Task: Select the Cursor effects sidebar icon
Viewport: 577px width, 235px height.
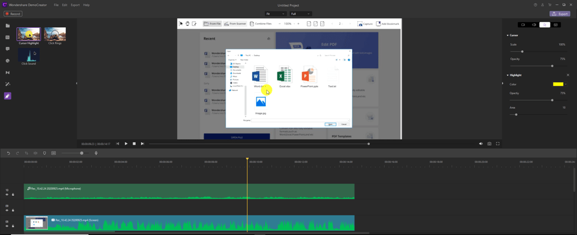Action: tap(8, 96)
